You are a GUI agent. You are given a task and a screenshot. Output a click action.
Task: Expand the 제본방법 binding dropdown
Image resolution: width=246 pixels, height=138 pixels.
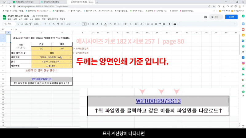pos(71,66)
